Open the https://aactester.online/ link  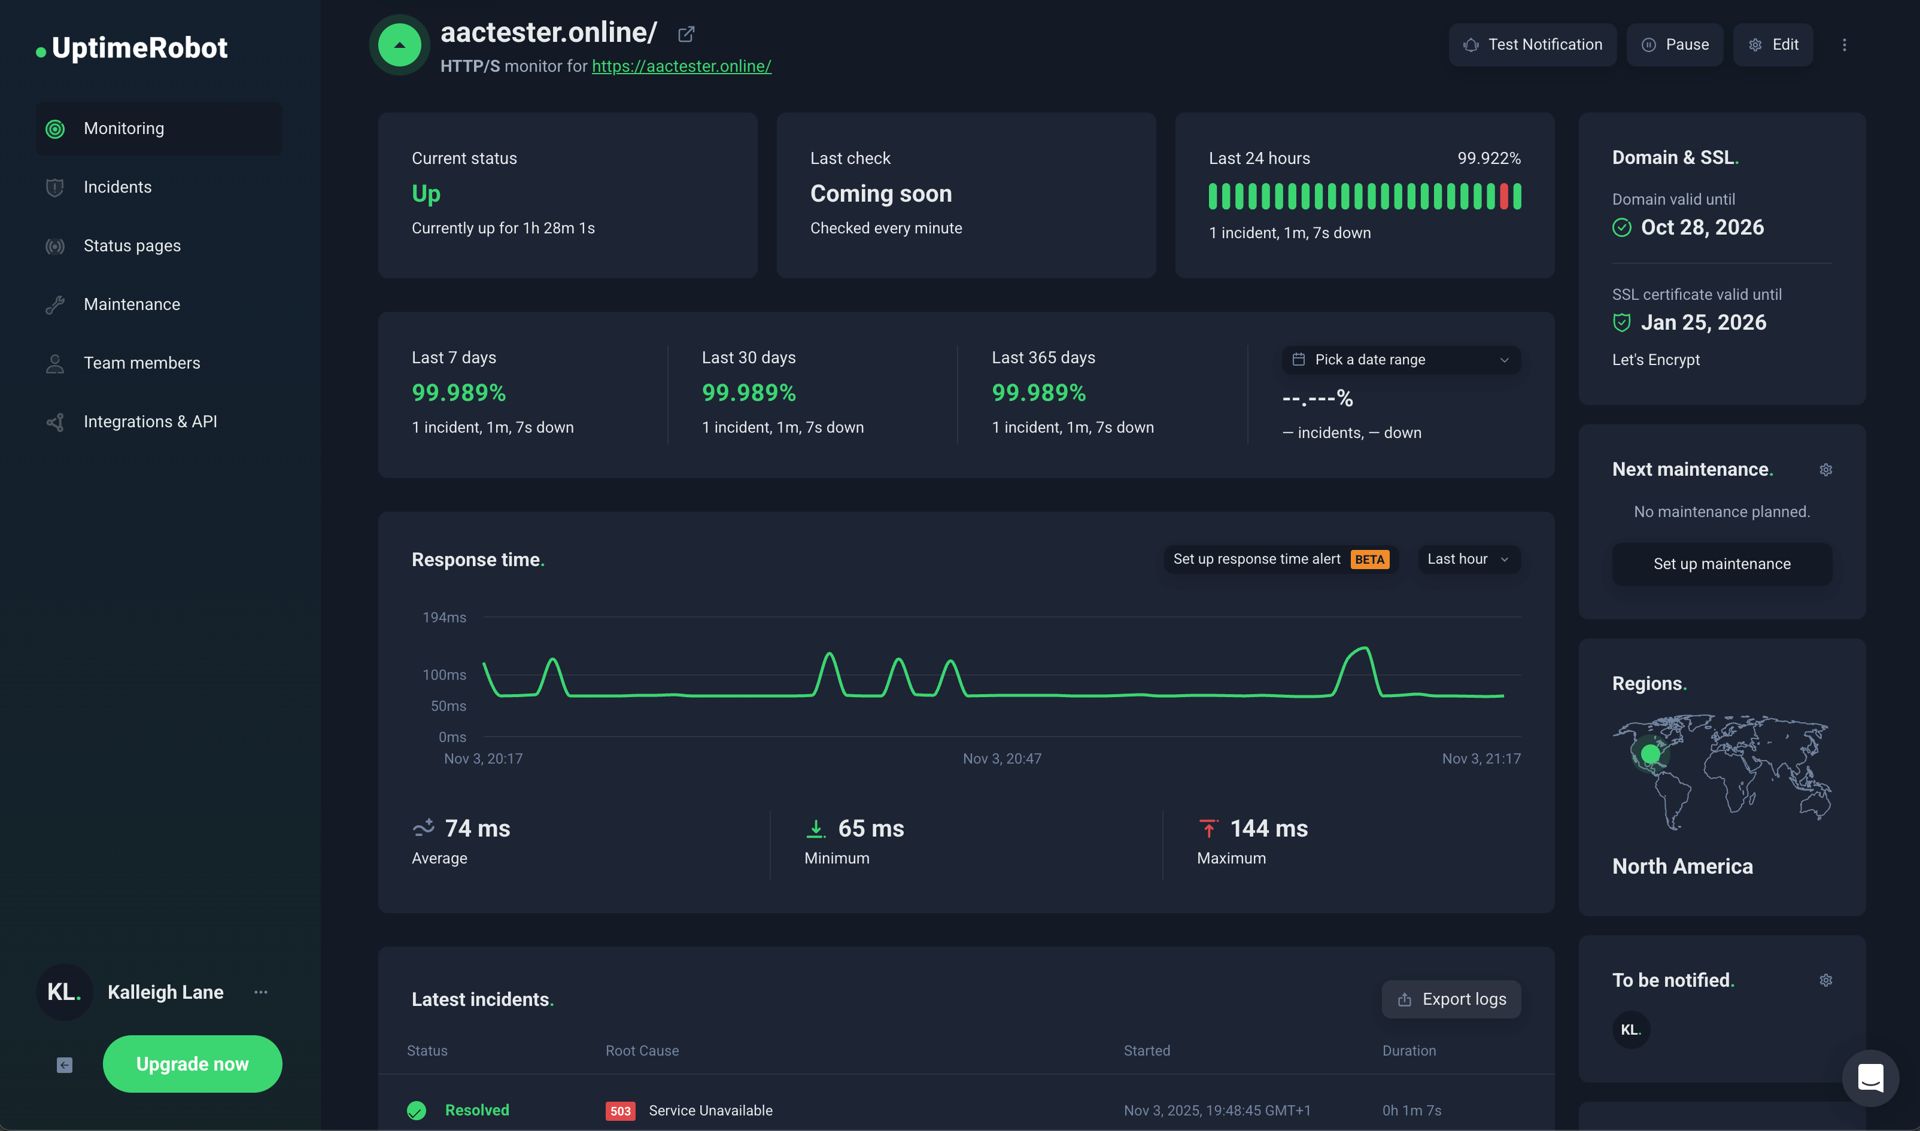point(682,66)
